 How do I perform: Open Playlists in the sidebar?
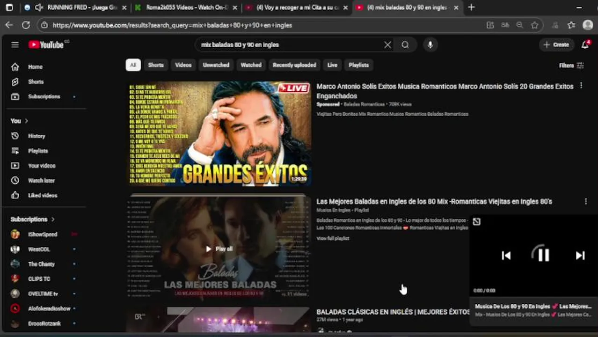(38, 151)
